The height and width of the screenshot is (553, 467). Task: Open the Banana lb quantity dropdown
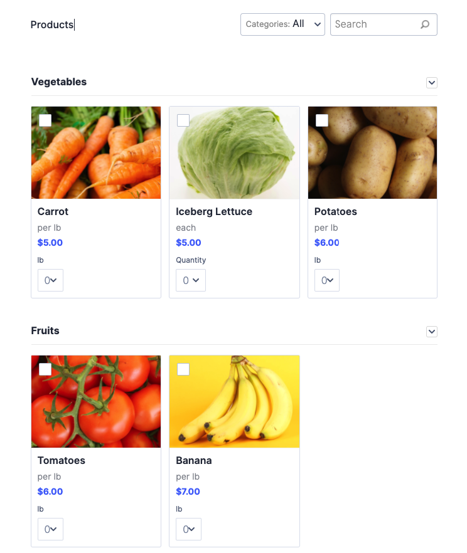click(188, 529)
